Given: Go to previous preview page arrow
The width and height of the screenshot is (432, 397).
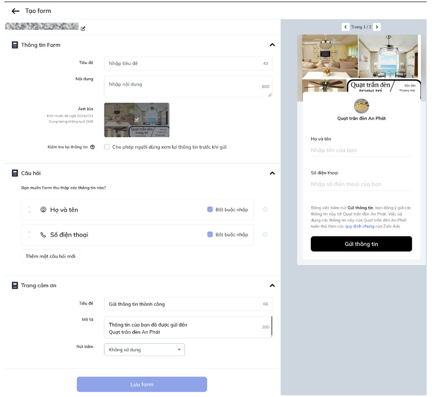Looking at the screenshot, I should tap(345, 27).
